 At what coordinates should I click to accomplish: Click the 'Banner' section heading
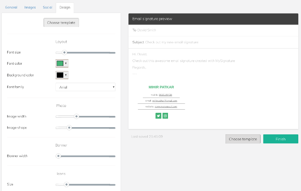point(61,145)
